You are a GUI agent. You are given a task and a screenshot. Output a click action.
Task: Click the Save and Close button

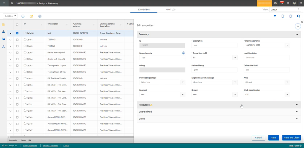click(291, 138)
